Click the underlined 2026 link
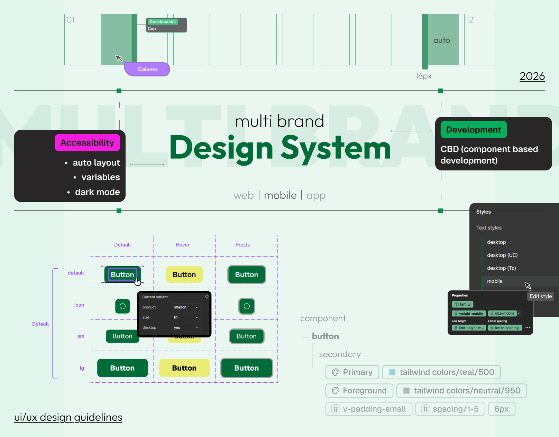Viewport: 559px width, 437px height. point(532,76)
